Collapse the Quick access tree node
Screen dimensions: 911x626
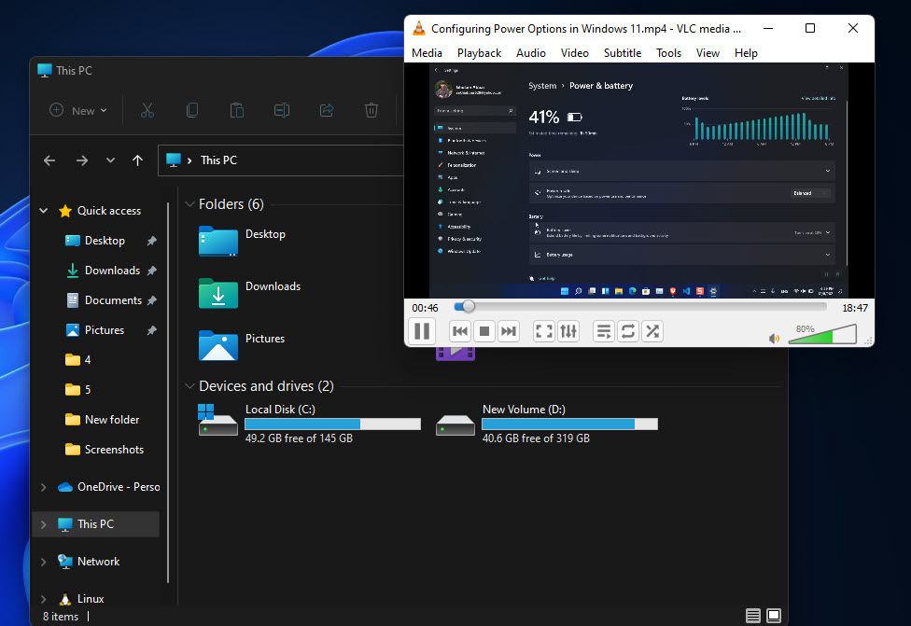44,211
